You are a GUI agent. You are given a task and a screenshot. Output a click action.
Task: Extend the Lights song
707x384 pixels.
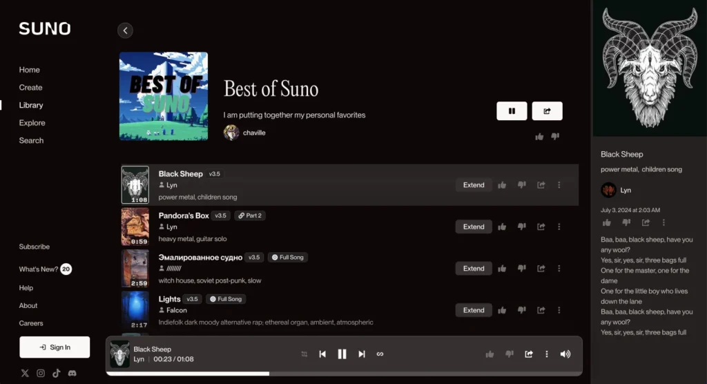click(474, 310)
